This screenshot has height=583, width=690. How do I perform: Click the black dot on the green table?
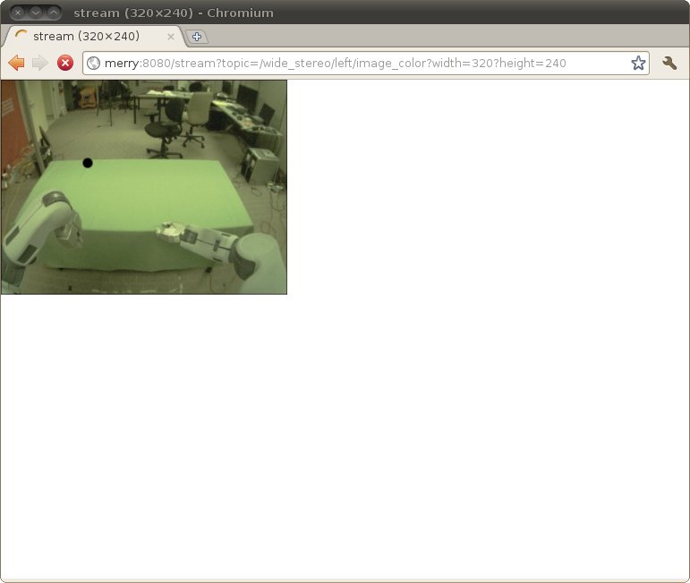88,163
